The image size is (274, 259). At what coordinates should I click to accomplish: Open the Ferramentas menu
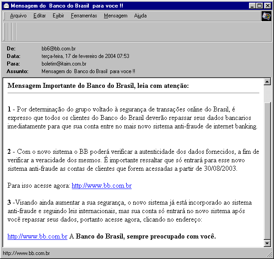[83, 16]
